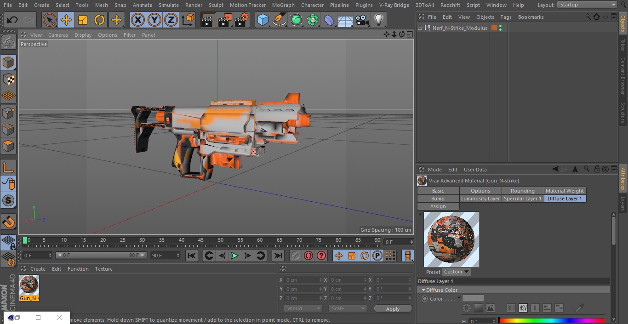Play the animation forward
The image size is (628, 324).
[x=234, y=256]
